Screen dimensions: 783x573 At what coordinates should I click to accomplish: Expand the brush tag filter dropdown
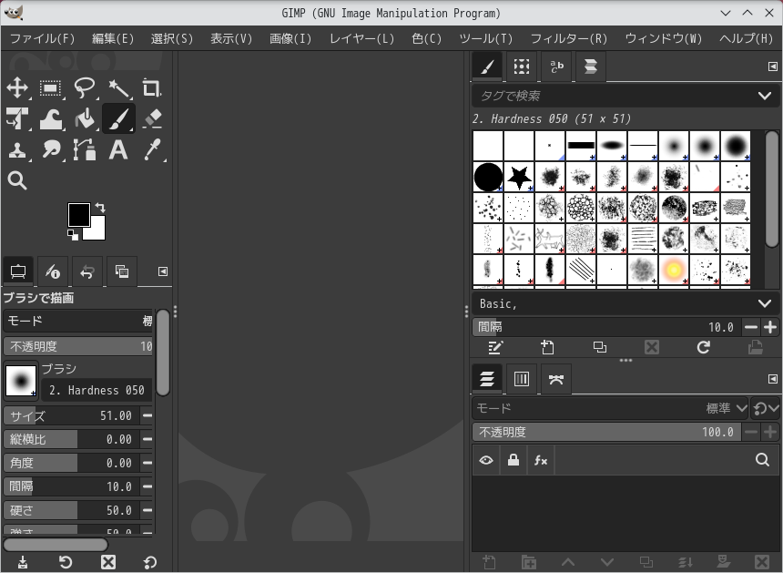click(764, 96)
